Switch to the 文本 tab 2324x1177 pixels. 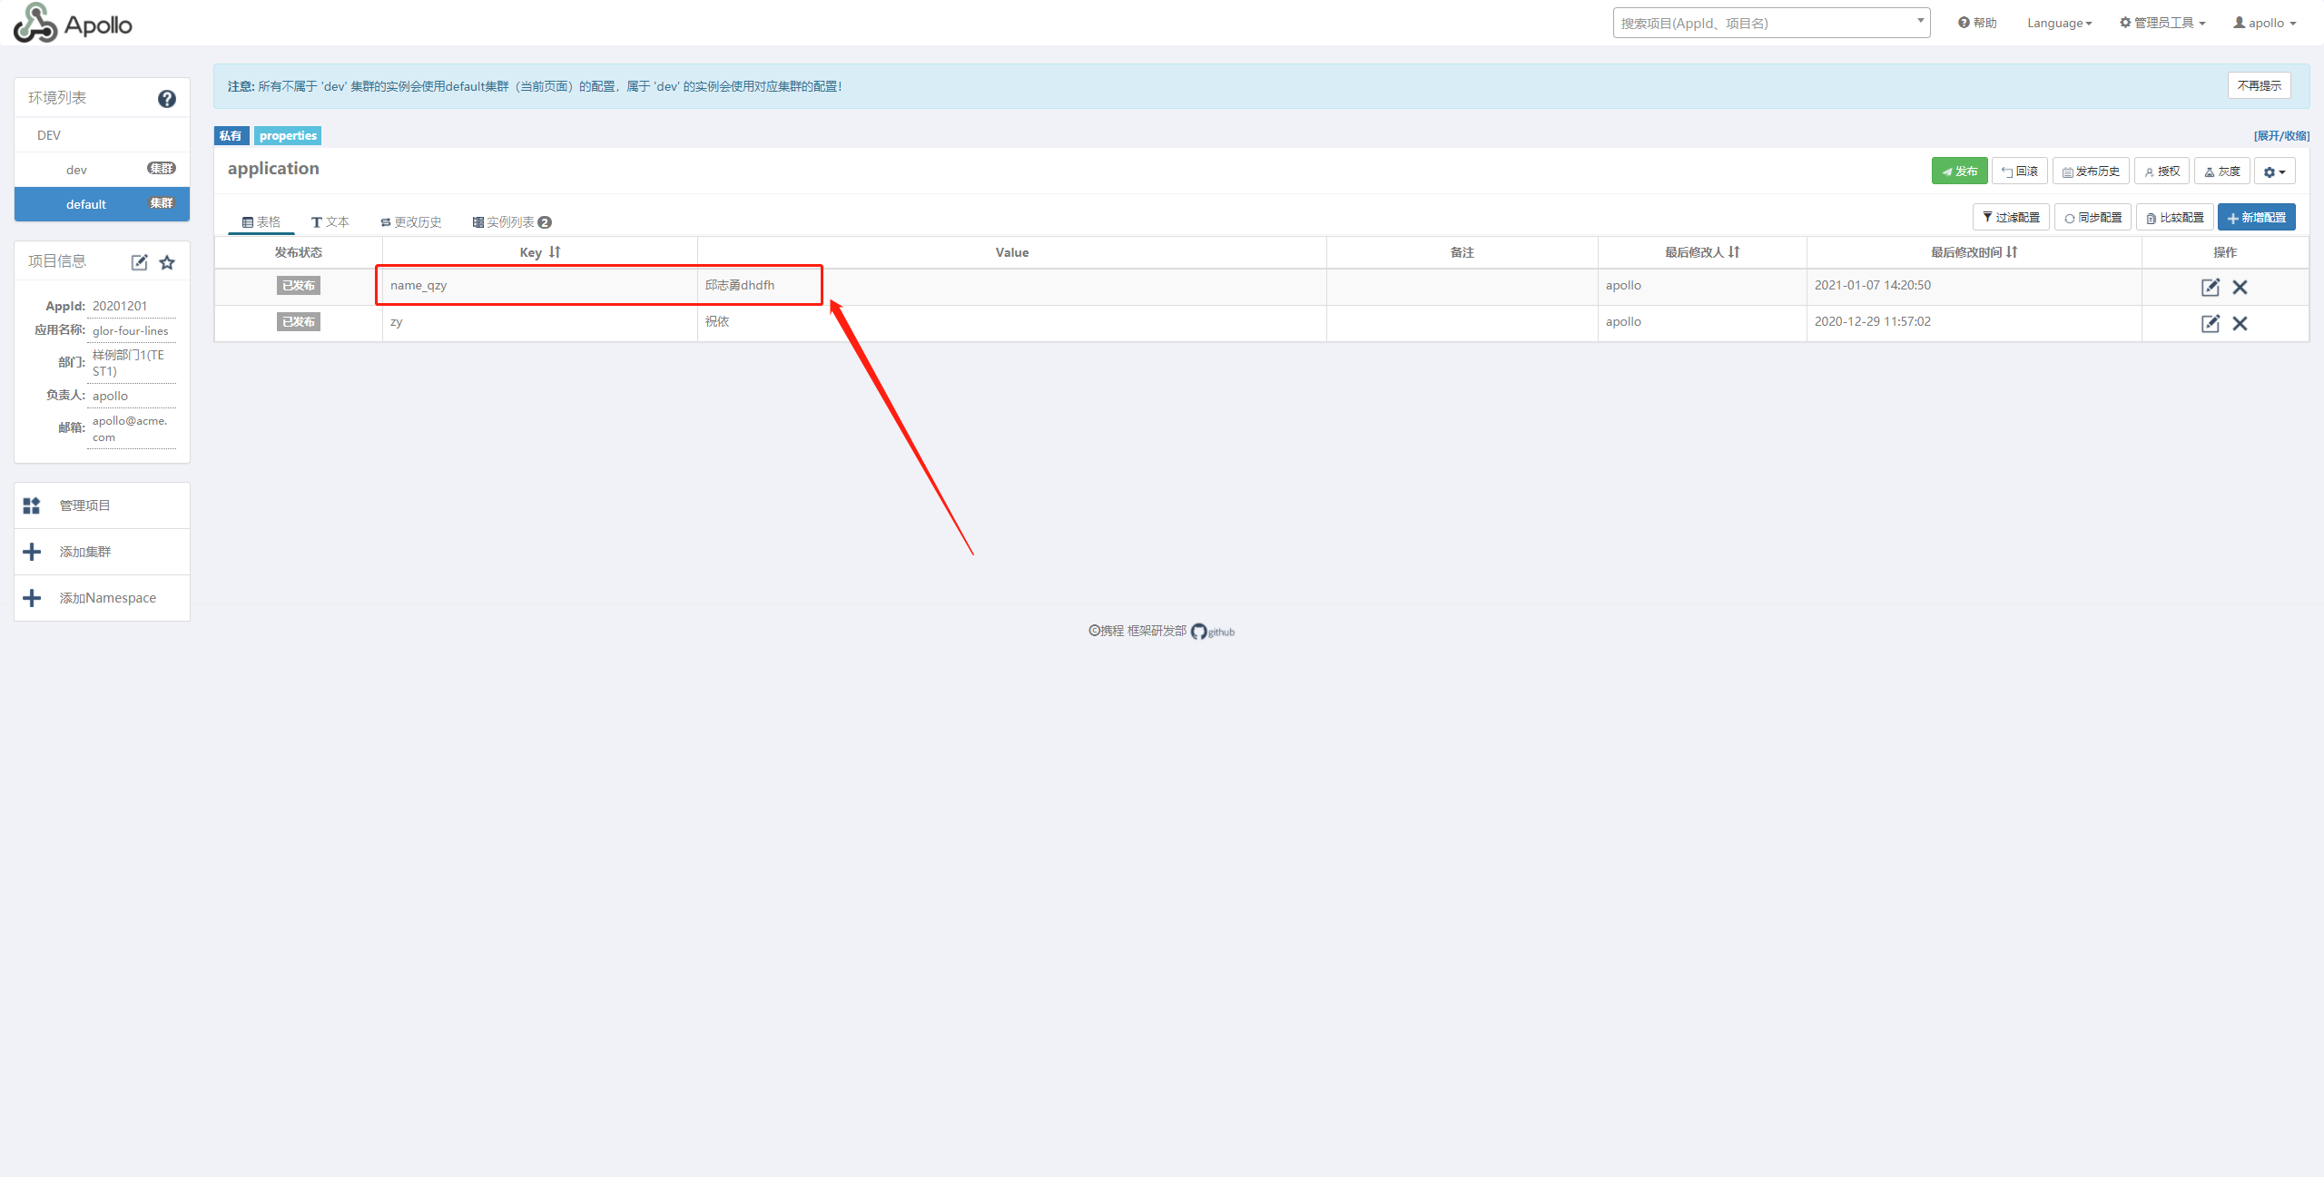(x=330, y=222)
